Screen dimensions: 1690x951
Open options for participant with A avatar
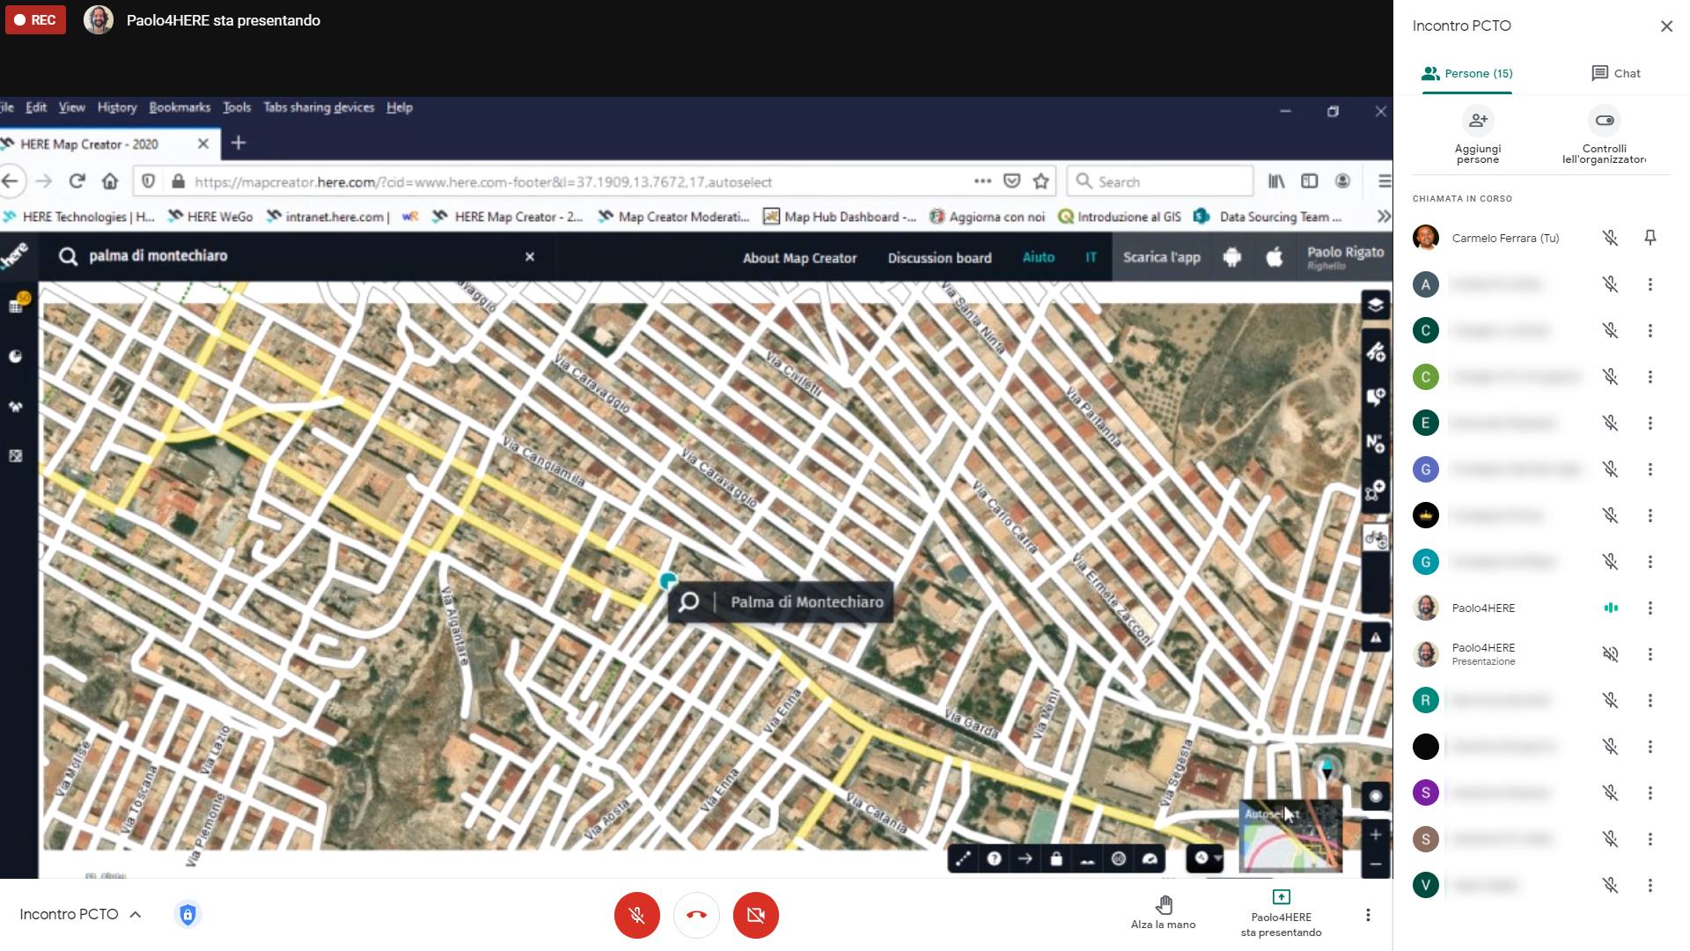click(x=1650, y=284)
